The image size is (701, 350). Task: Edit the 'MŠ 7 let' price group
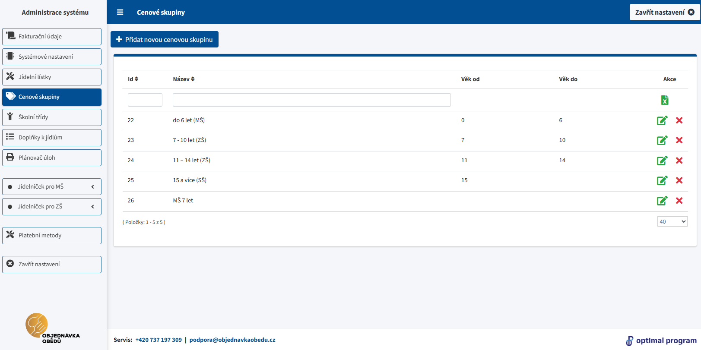[662, 201]
